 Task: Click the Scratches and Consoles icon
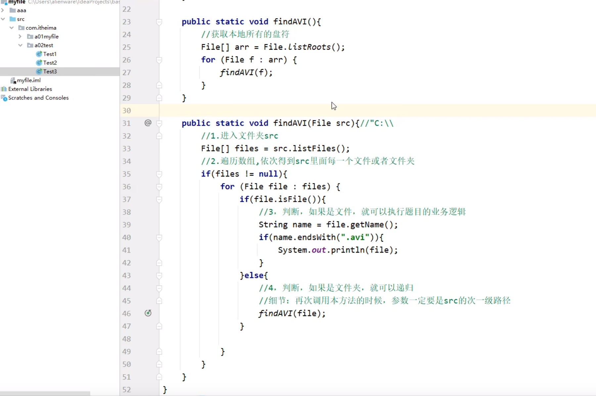coord(4,98)
